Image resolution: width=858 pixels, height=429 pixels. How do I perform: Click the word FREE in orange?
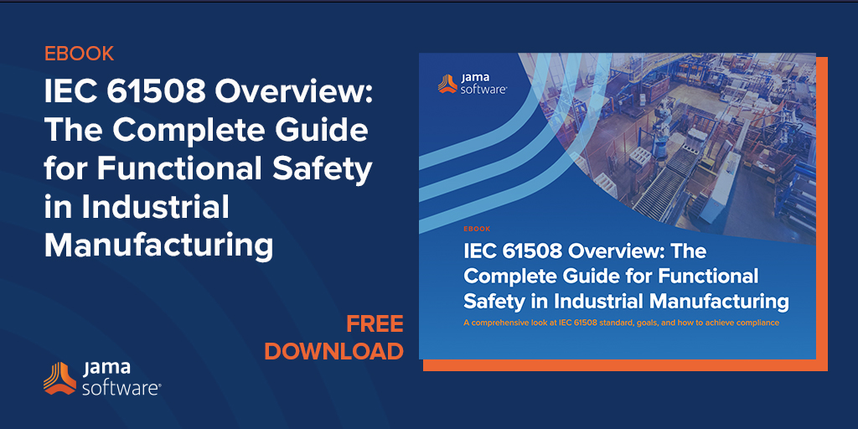[375, 324]
